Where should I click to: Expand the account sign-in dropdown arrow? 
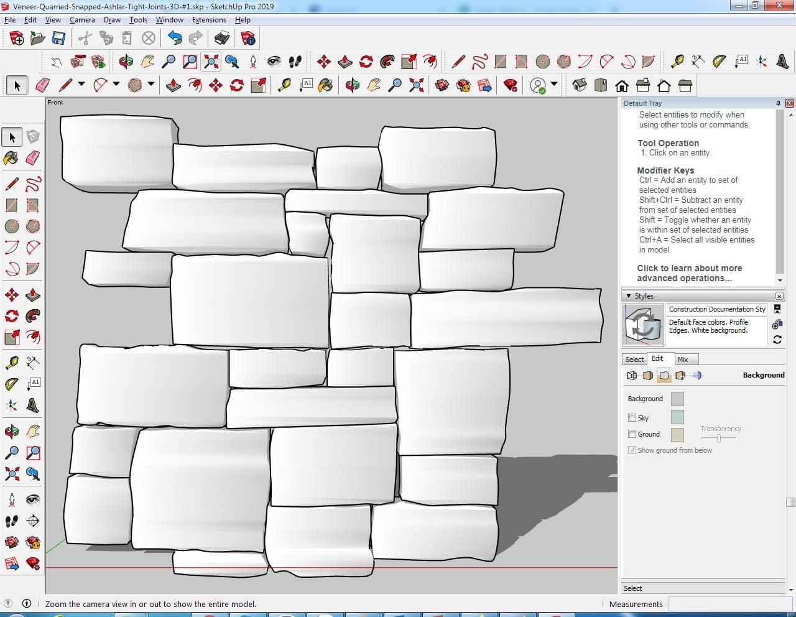click(x=554, y=85)
